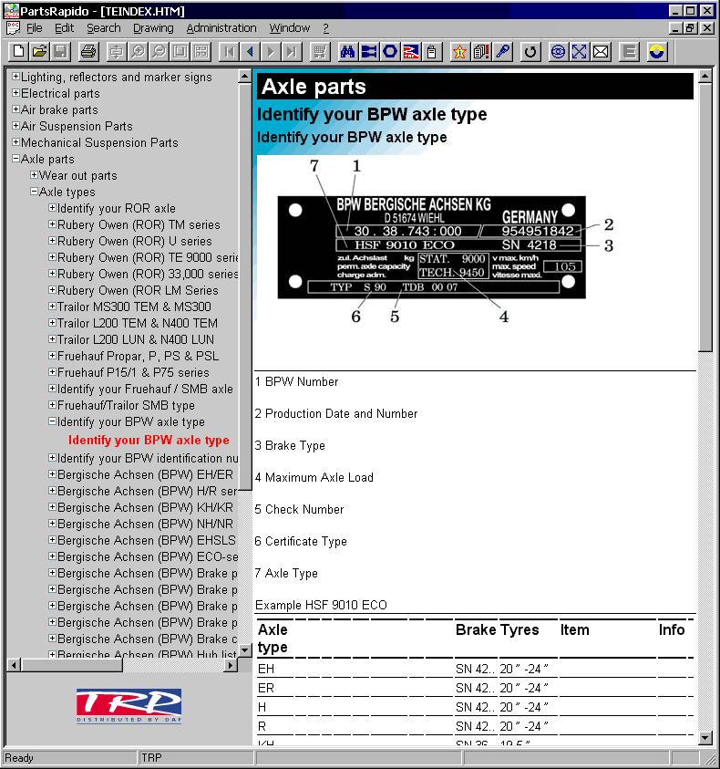Select Fruehauf Propar, P, PS & PSL
The image size is (720, 769).
tap(139, 356)
